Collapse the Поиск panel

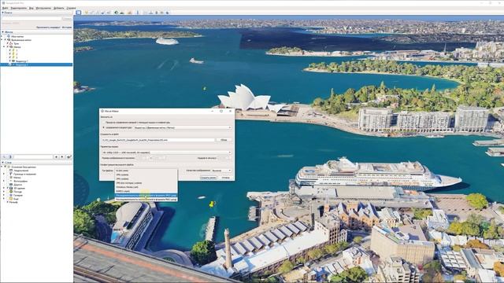point(2,13)
